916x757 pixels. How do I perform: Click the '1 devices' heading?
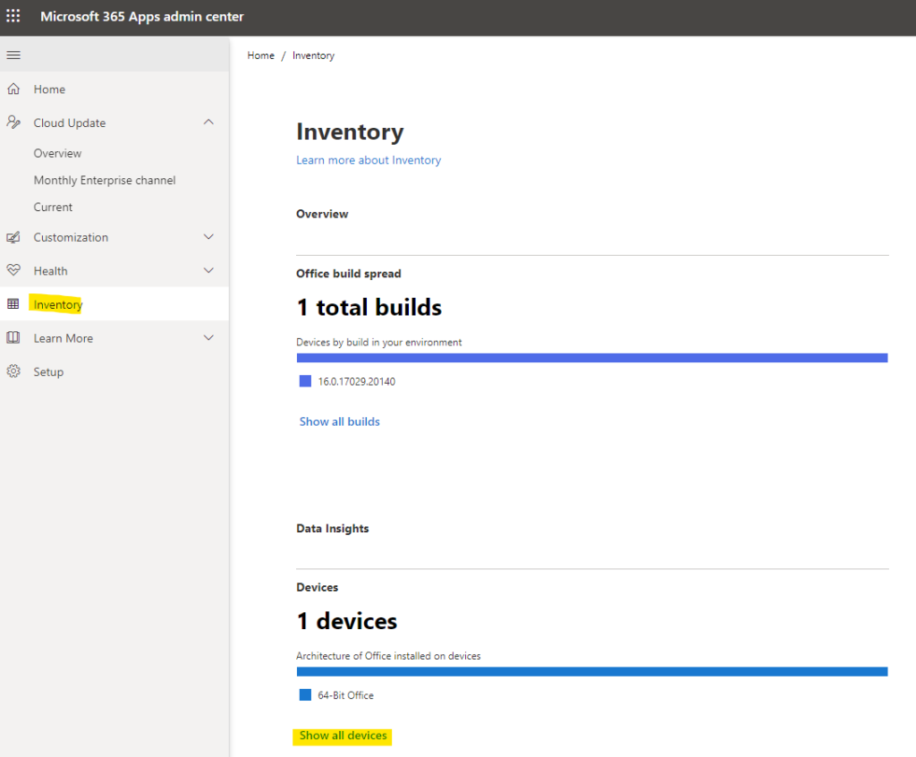click(347, 621)
